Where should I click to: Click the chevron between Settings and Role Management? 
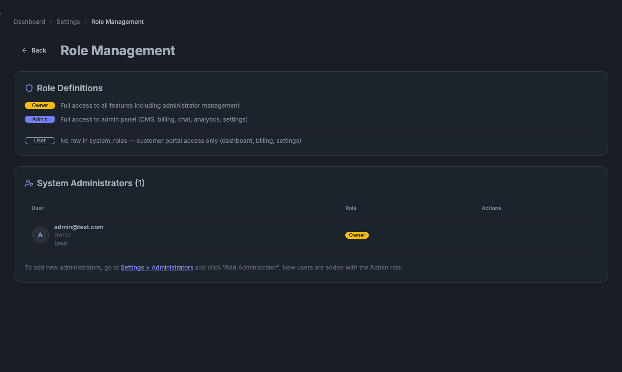85,21
